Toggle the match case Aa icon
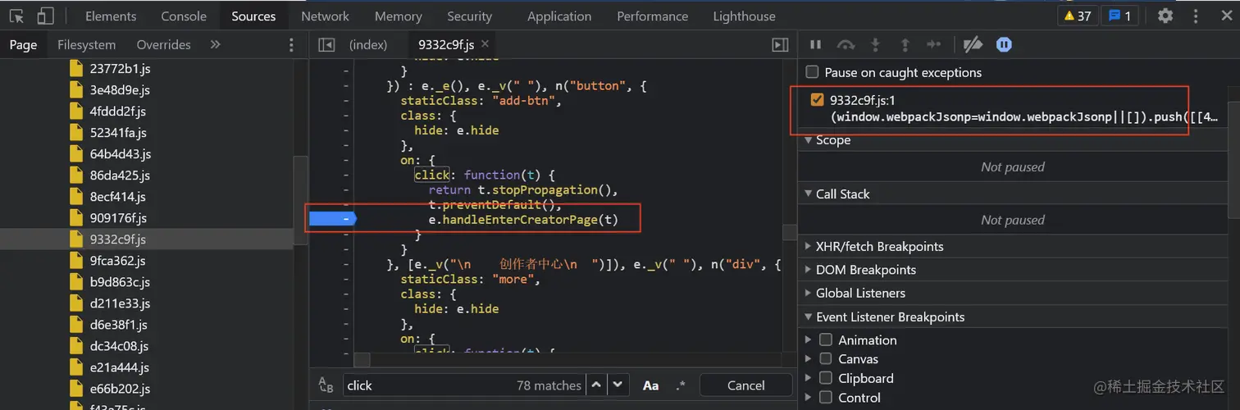Screen dimensions: 1240x410 click(x=650, y=385)
